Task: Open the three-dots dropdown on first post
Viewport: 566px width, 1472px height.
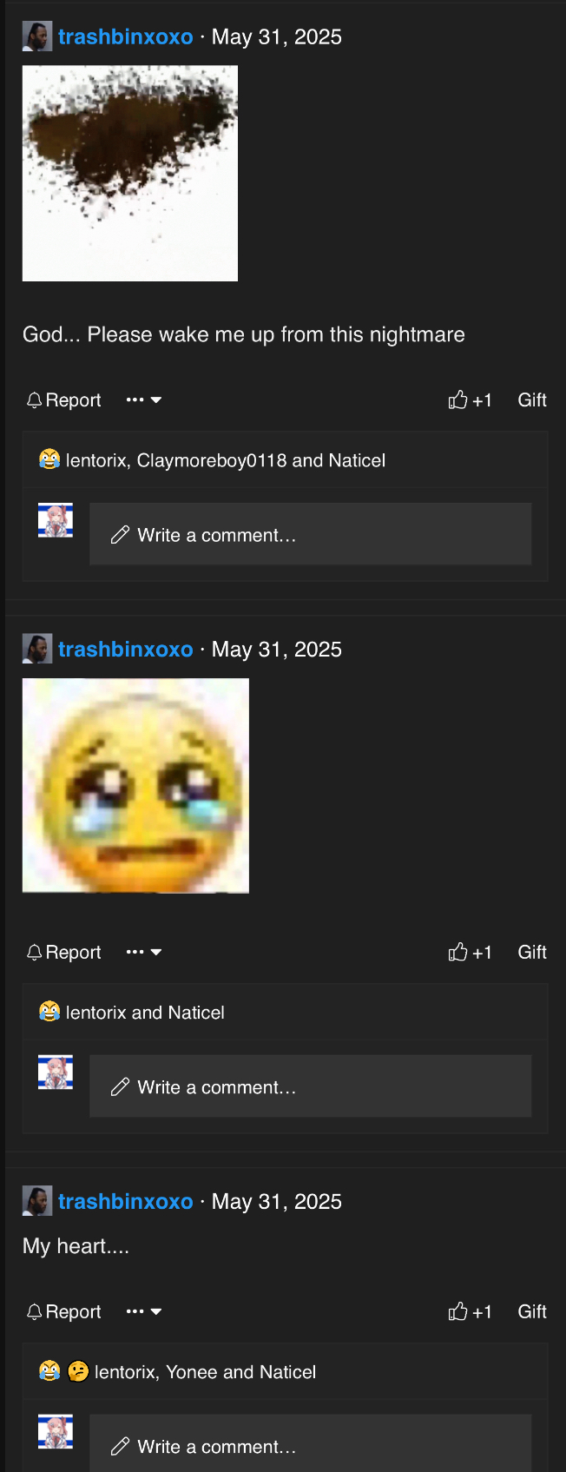Action: pos(144,400)
